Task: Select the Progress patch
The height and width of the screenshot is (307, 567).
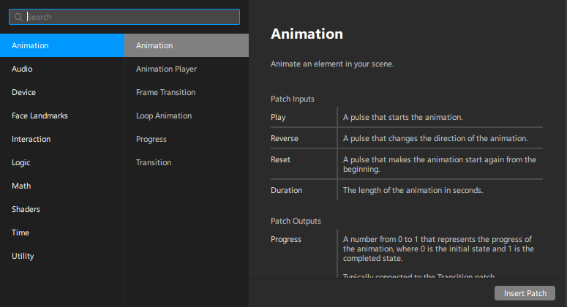Action: pos(186,139)
